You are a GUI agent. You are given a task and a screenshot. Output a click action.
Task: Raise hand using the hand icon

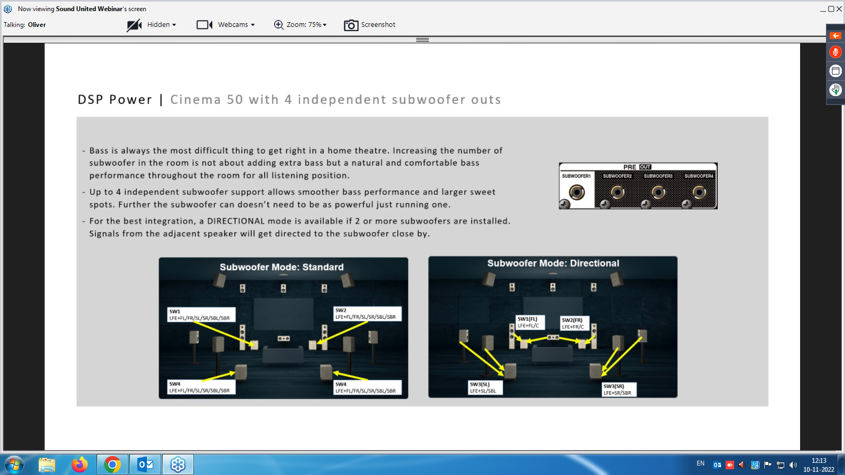[x=835, y=90]
